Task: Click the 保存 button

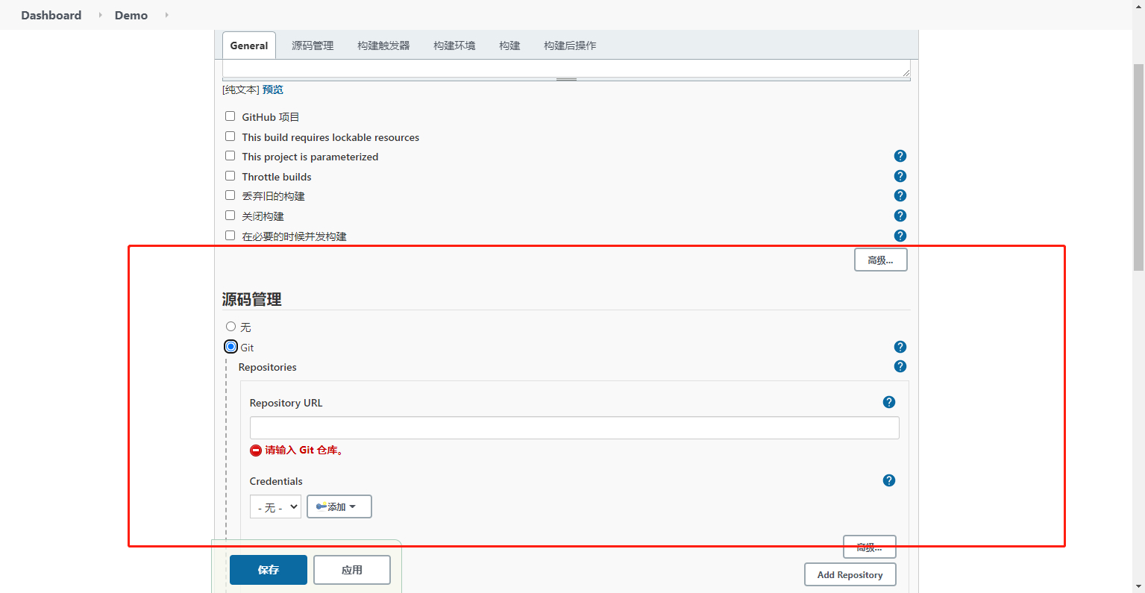Action: pyautogui.click(x=269, y=570)
